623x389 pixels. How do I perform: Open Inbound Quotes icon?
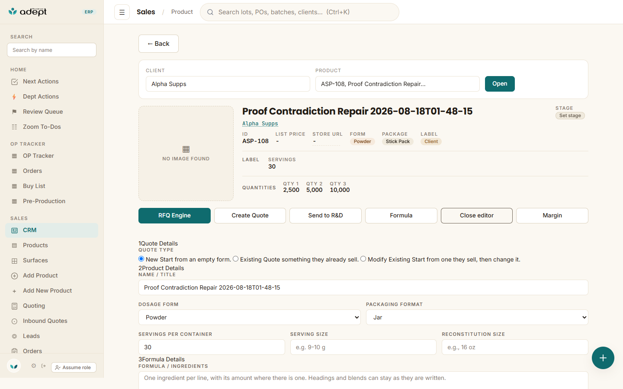click(x=14, y=321)
